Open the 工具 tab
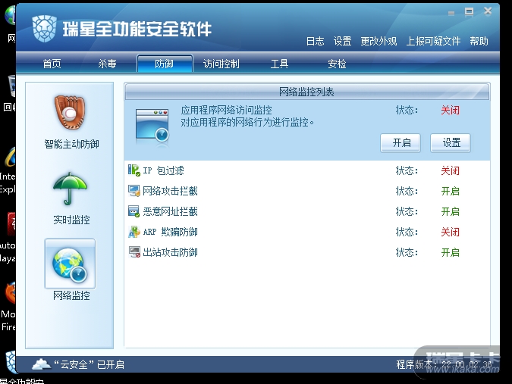The height and width of the screenshot is (384, 512). [x=279, y=64]
